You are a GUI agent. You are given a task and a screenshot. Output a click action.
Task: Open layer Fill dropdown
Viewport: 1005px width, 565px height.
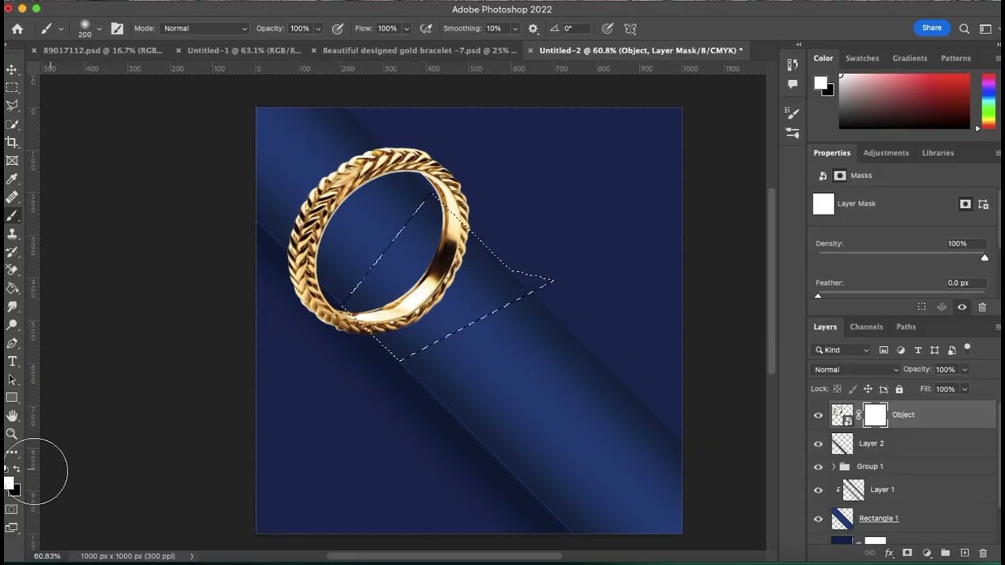(965, 389)
